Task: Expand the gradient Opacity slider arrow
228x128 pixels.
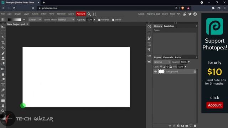Action: click(x=94, y=20)
